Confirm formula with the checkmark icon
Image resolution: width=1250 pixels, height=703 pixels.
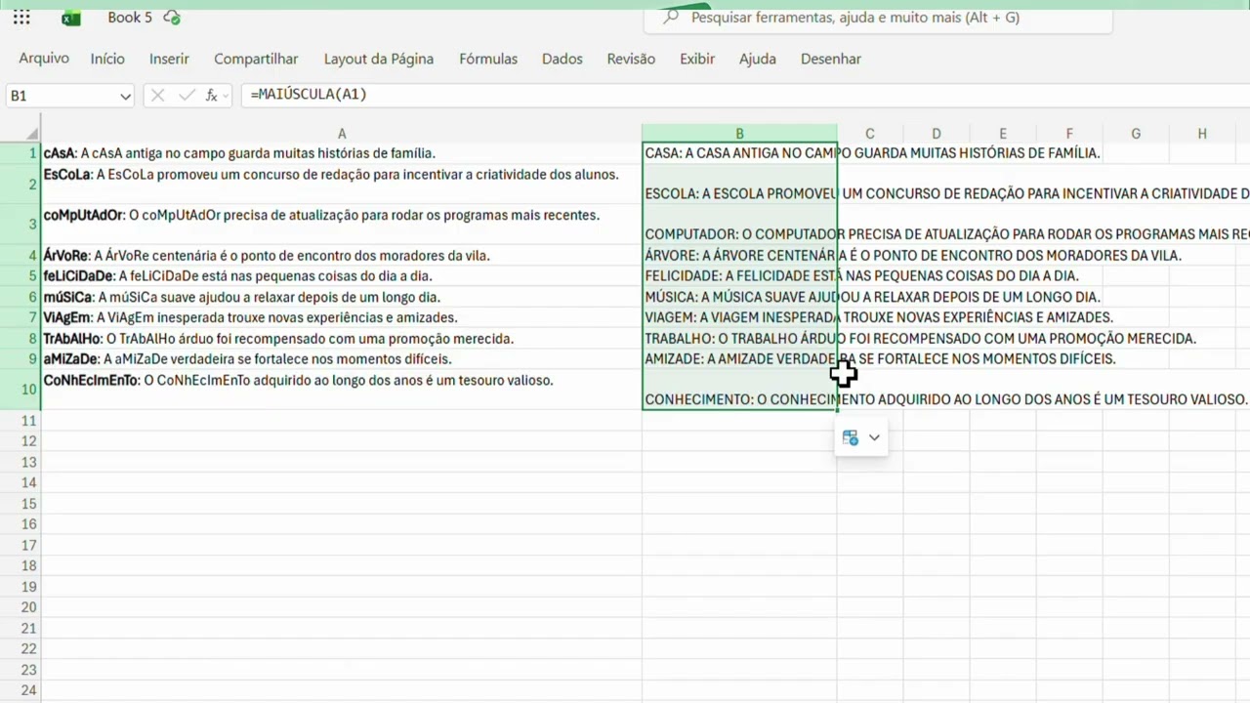coord(186,95)
